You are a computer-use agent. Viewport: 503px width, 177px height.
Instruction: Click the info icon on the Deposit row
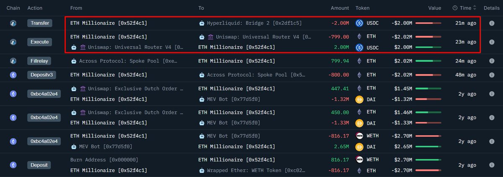coord(491,165)
